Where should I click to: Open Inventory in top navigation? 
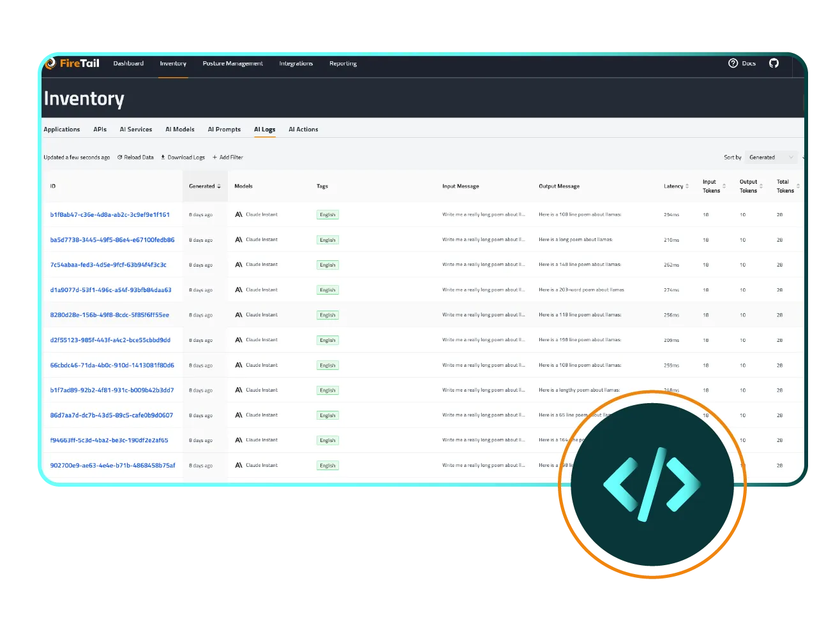tap(173, 63)
